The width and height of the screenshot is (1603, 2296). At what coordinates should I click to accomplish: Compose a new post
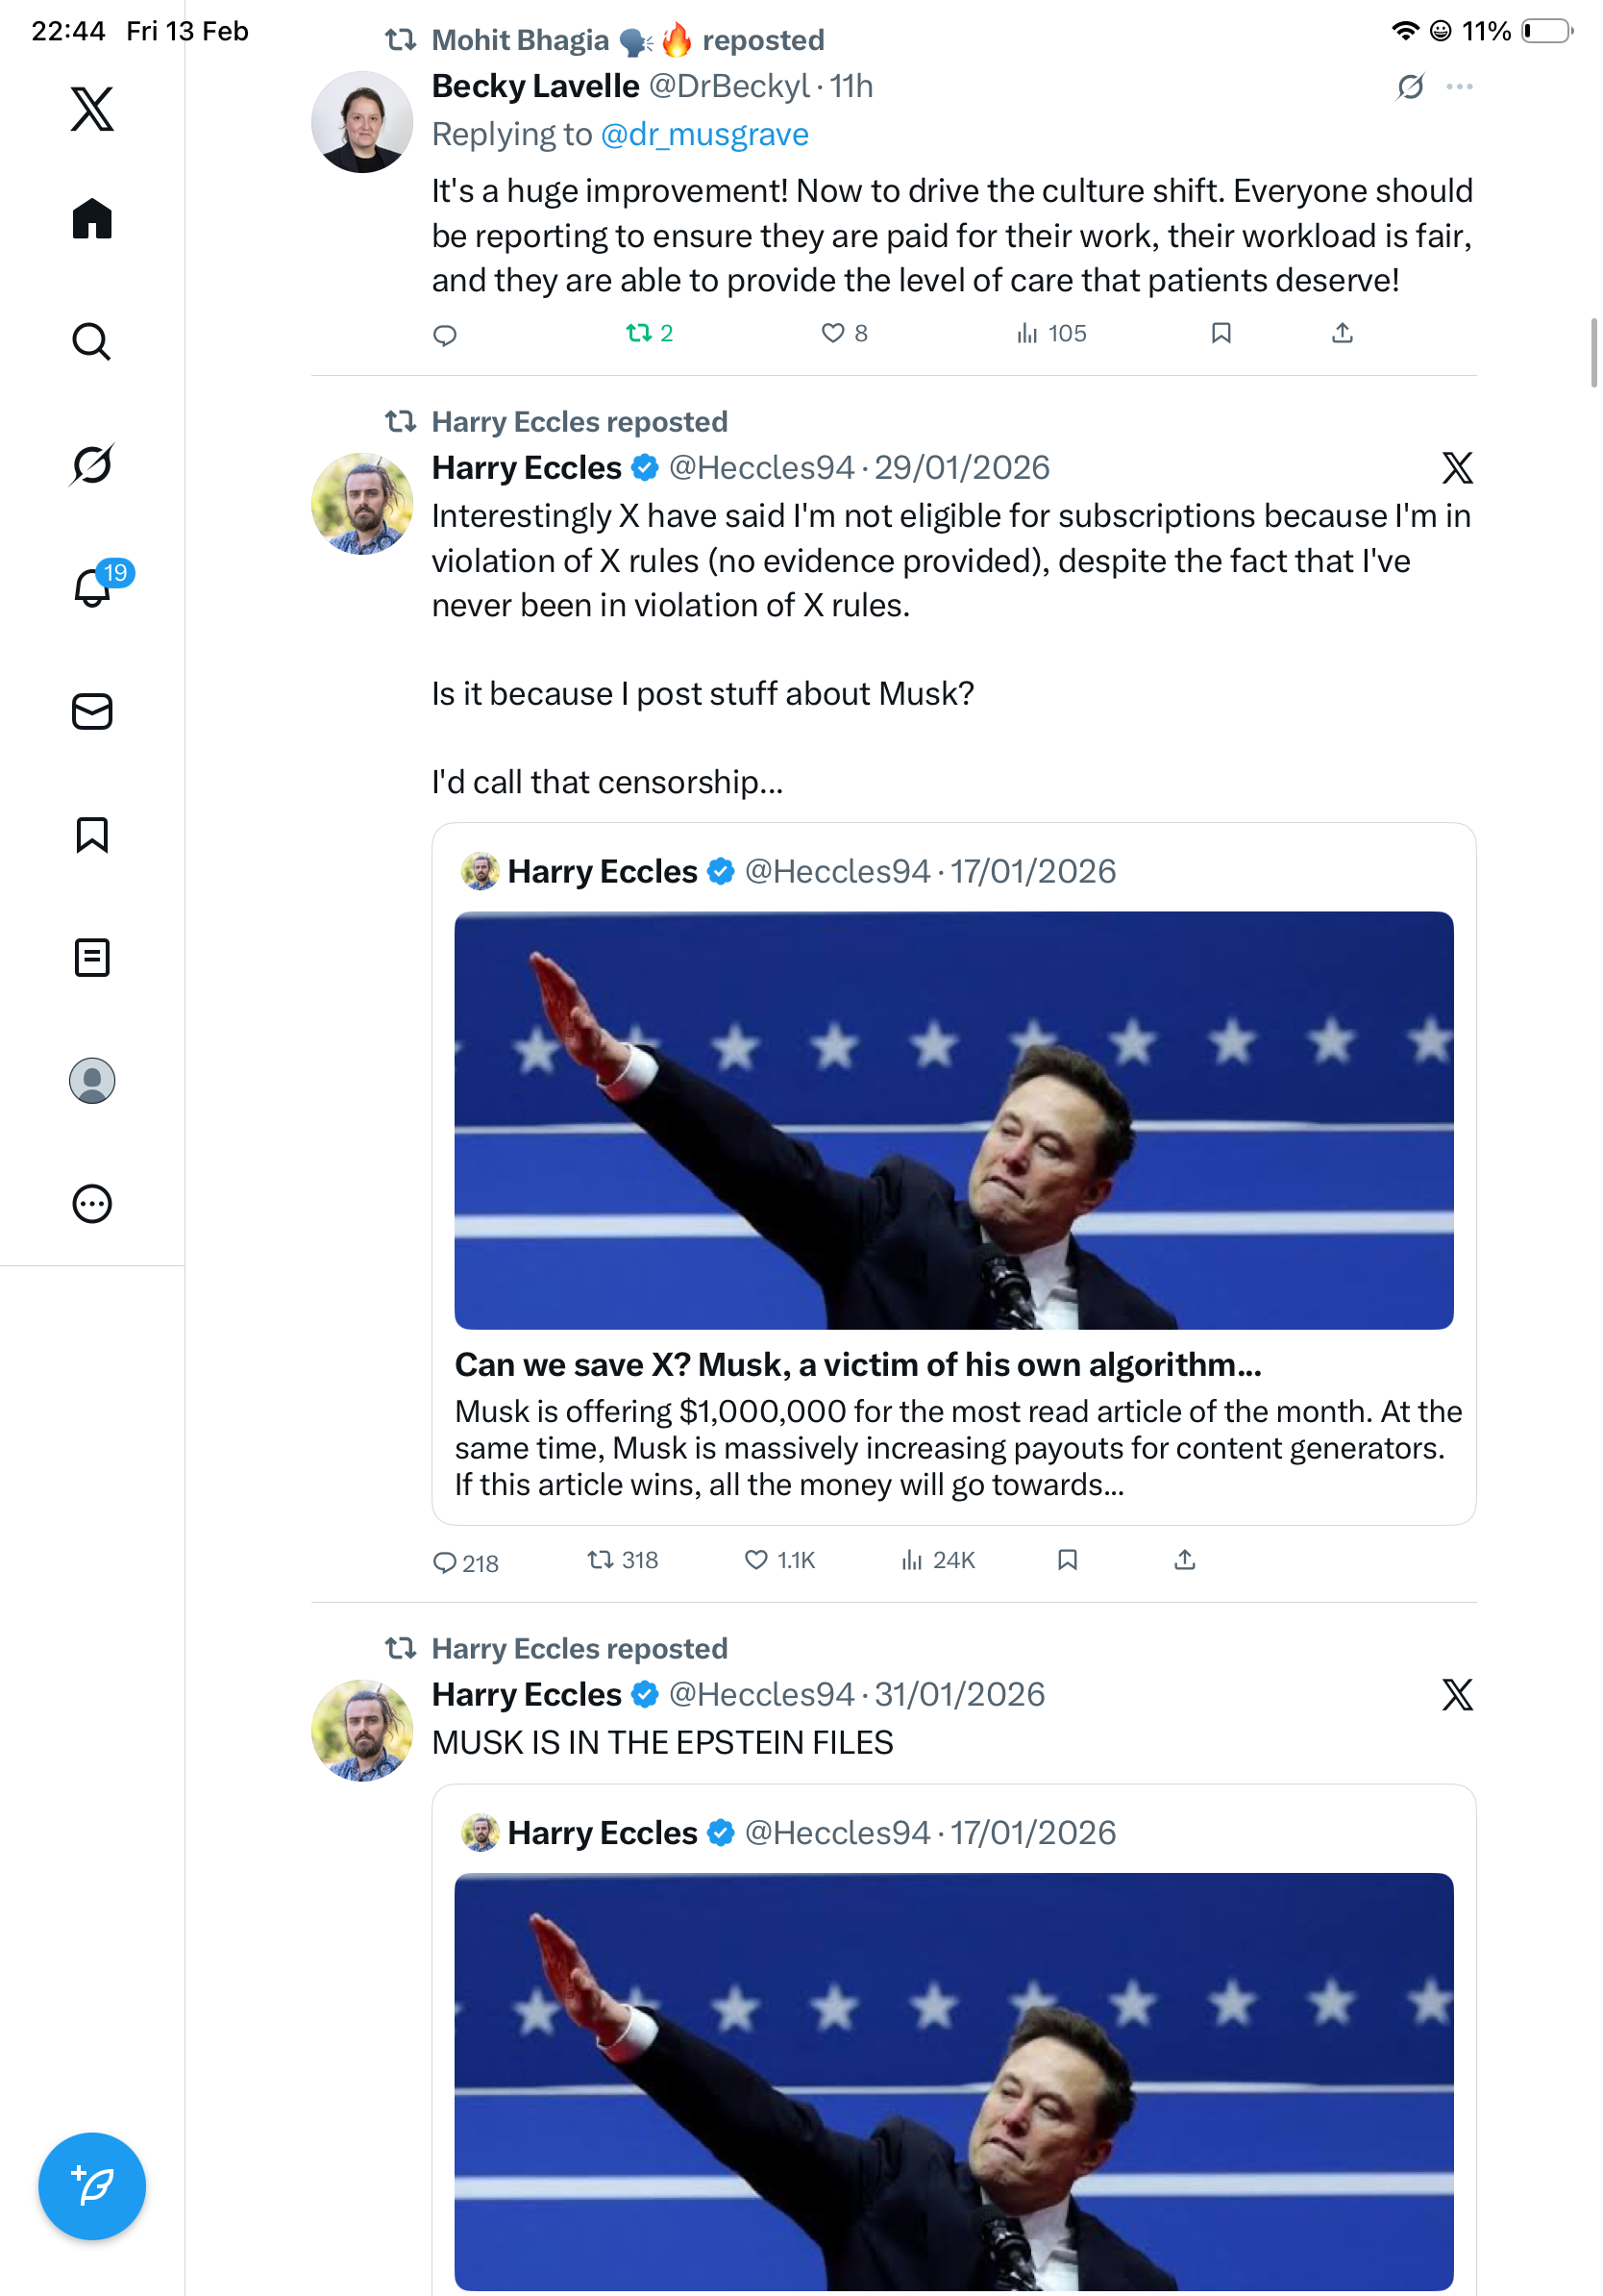coord(92,2185)
